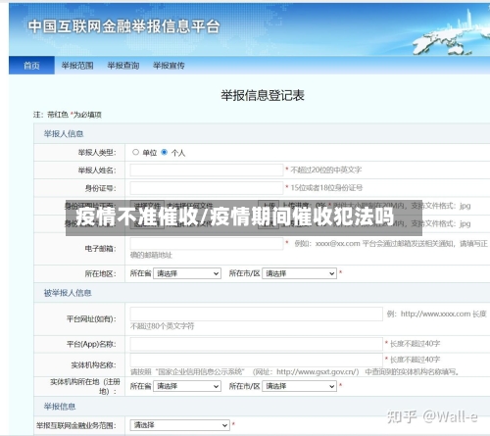Click the http://www.gsxt.gov.cn/ address text
Screen dimensions: 490x436
tap(318, 372)
